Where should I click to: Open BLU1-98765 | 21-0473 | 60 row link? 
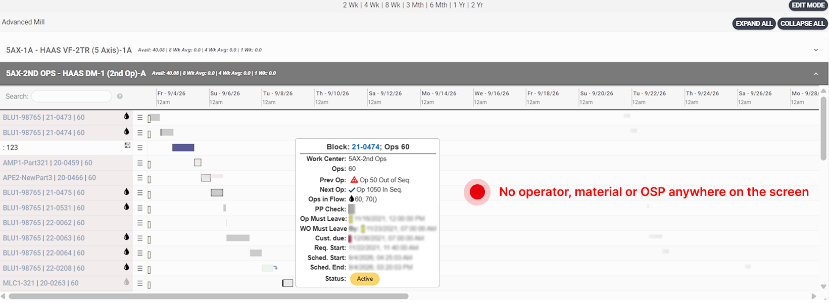44,117
